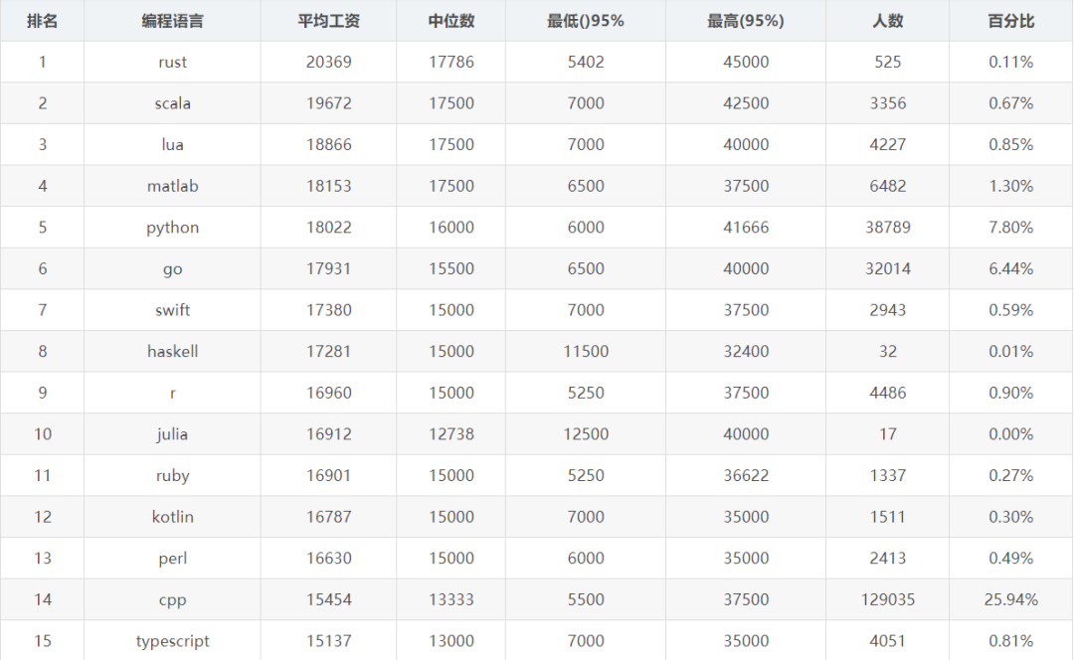Screen dimensions: 1074x660
Task: Click headcount 525 in rust row
Action: pyautogui.click(x=888, y=62)
